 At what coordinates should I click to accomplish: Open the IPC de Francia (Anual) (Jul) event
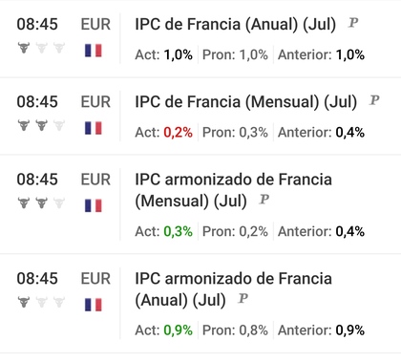pyautogui.click(x=236, y=24)
